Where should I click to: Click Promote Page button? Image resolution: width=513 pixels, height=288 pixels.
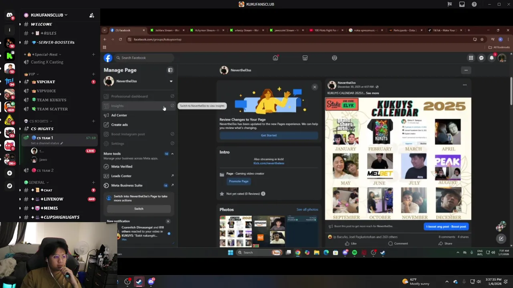239,181
